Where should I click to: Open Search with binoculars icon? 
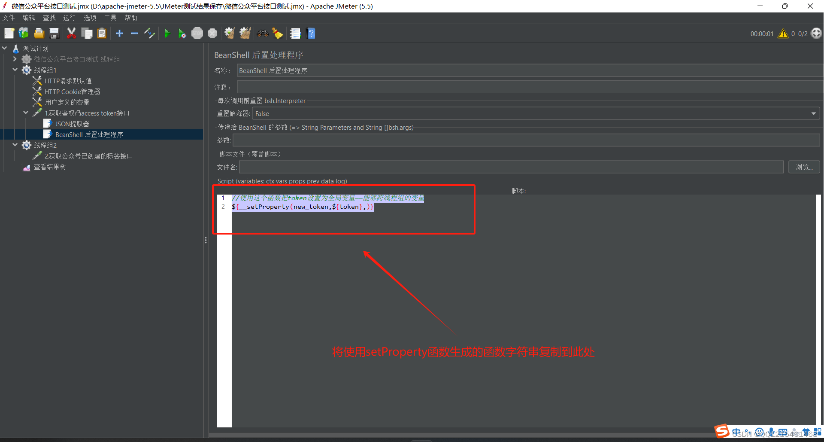pos(263,33)
